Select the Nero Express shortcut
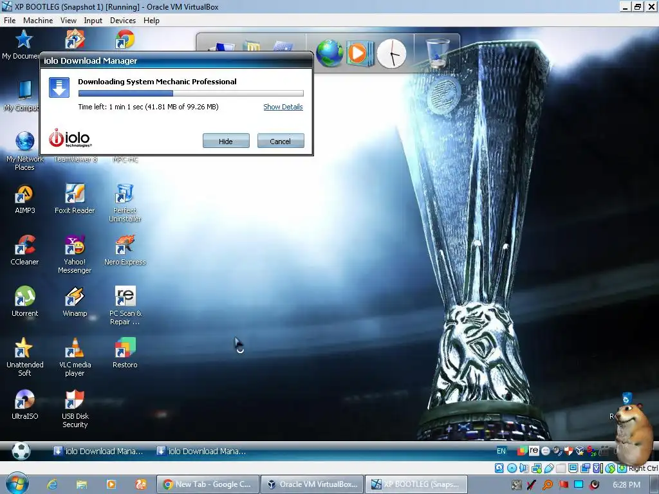This screenshot has height=494, width=659. (x=125, y=245)
